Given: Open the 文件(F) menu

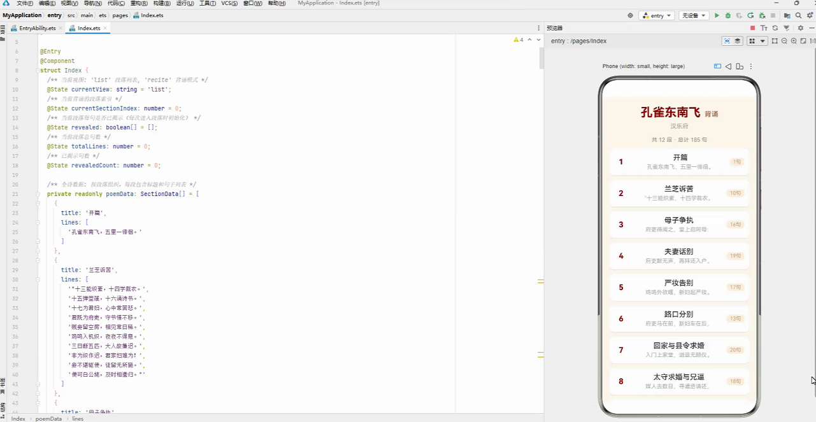Looking at the screenshot, I should click(25, 3).
